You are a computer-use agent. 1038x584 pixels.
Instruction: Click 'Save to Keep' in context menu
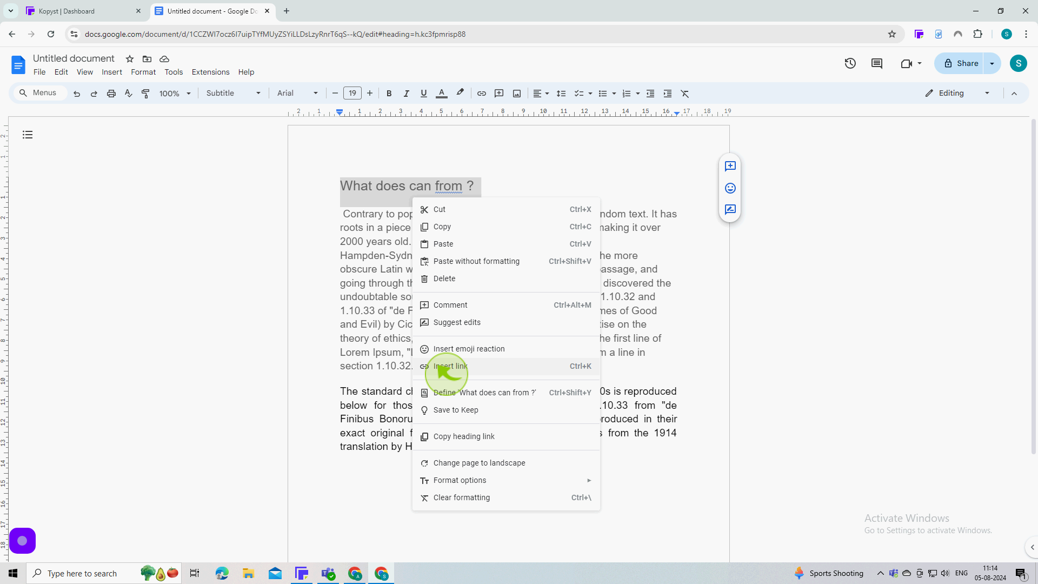[x=457, y=410]
